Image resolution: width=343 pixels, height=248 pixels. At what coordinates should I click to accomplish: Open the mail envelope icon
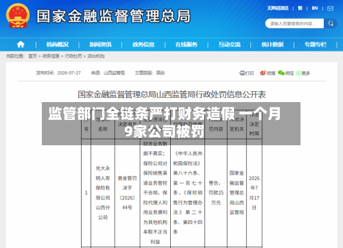pyautogui.click(x=330, y=9)
